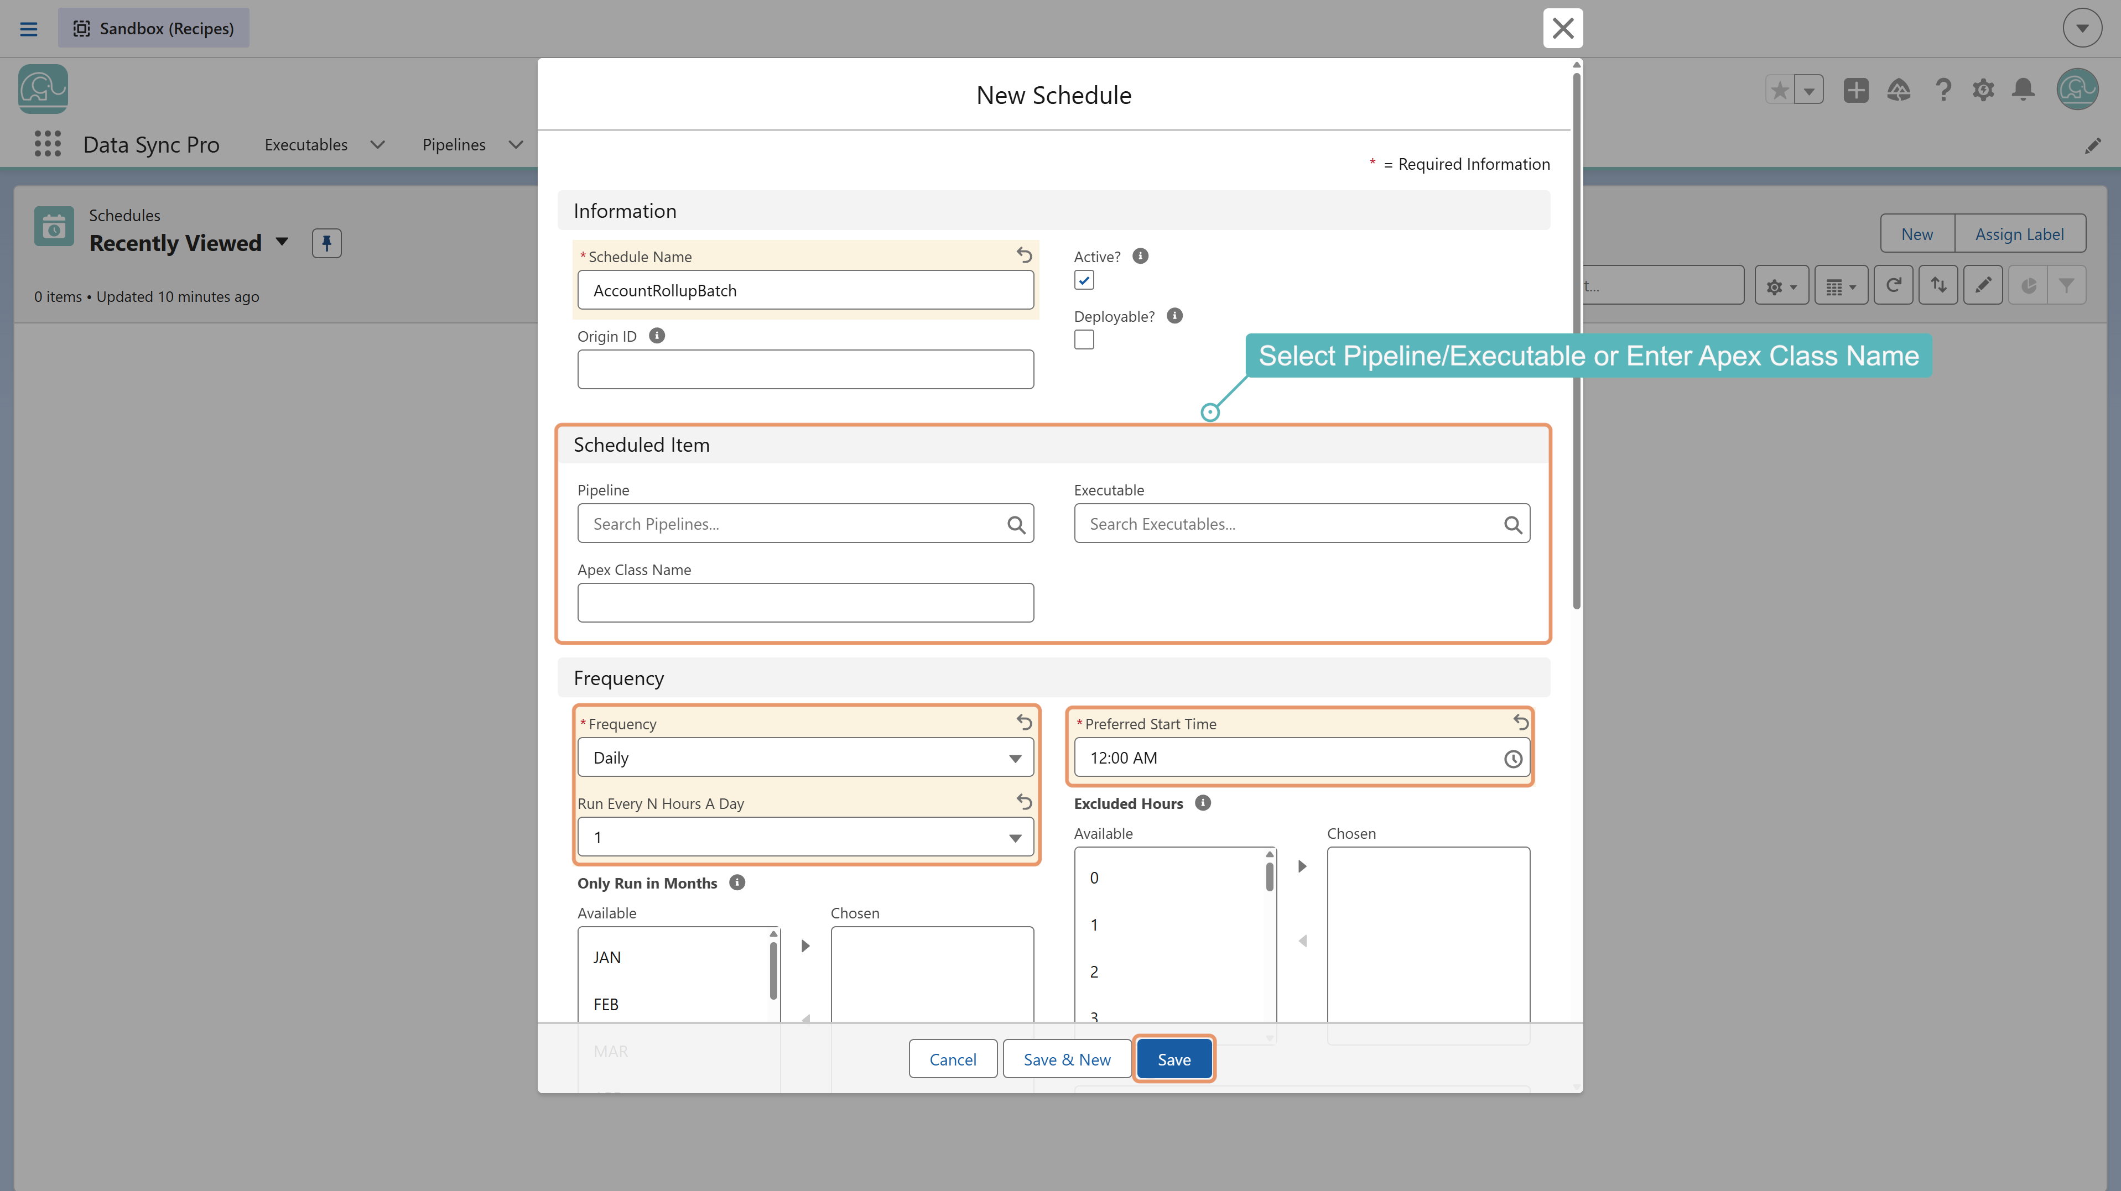Click the list search field

pos(1662,286)
